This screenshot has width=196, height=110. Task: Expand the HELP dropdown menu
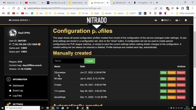tap(166, 20)
